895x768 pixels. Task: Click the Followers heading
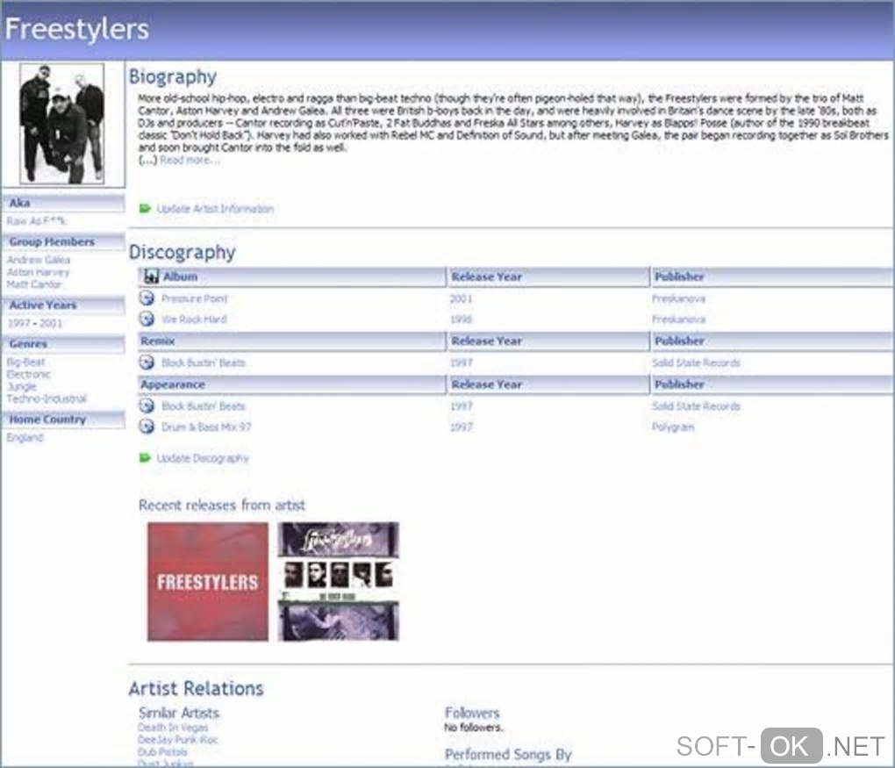coord(472,713)
